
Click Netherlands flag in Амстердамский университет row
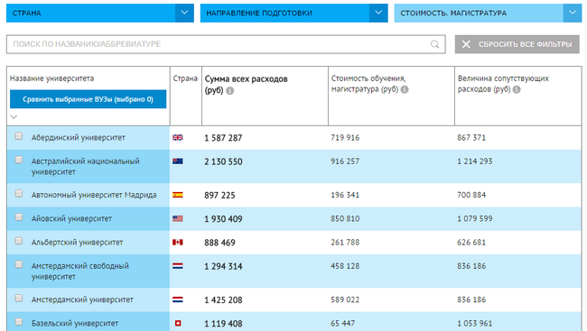coord(177,299)
